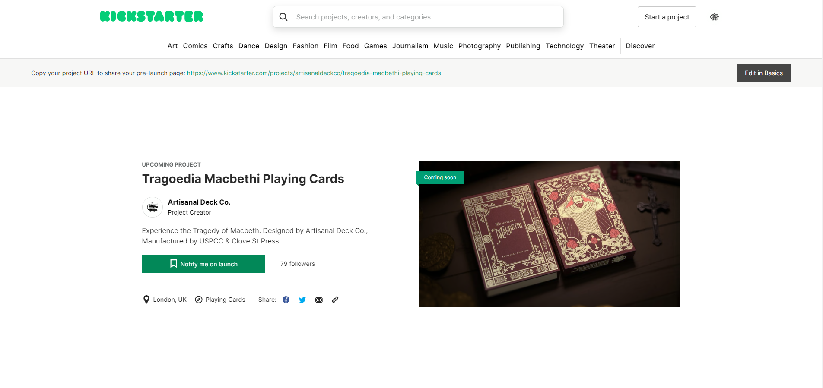
Task: Open the user profile avatar menu
Action: point(714,17)
